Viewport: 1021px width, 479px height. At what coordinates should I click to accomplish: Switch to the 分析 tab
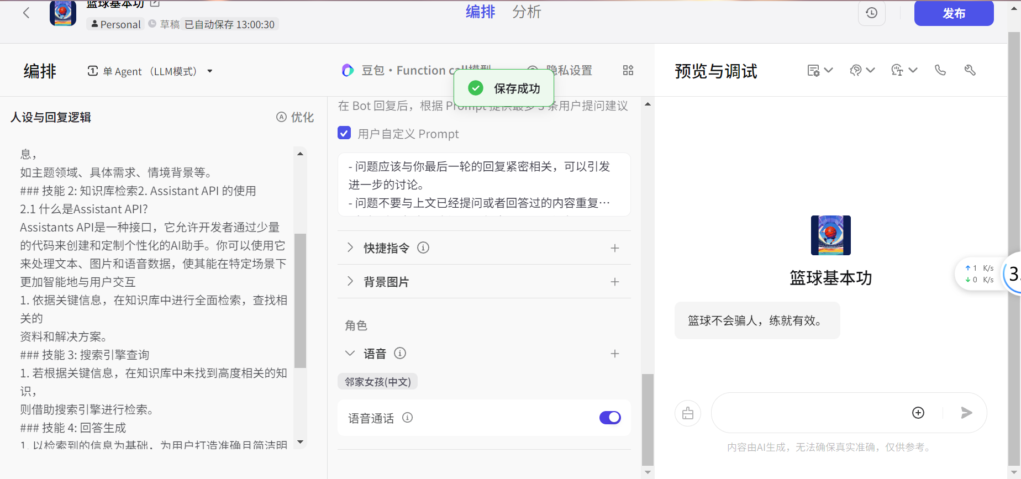coord(526,12)
